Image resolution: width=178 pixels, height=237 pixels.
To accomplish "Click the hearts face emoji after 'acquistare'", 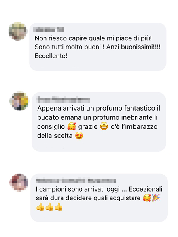I will pyautogui.click(x=147, y=198).
